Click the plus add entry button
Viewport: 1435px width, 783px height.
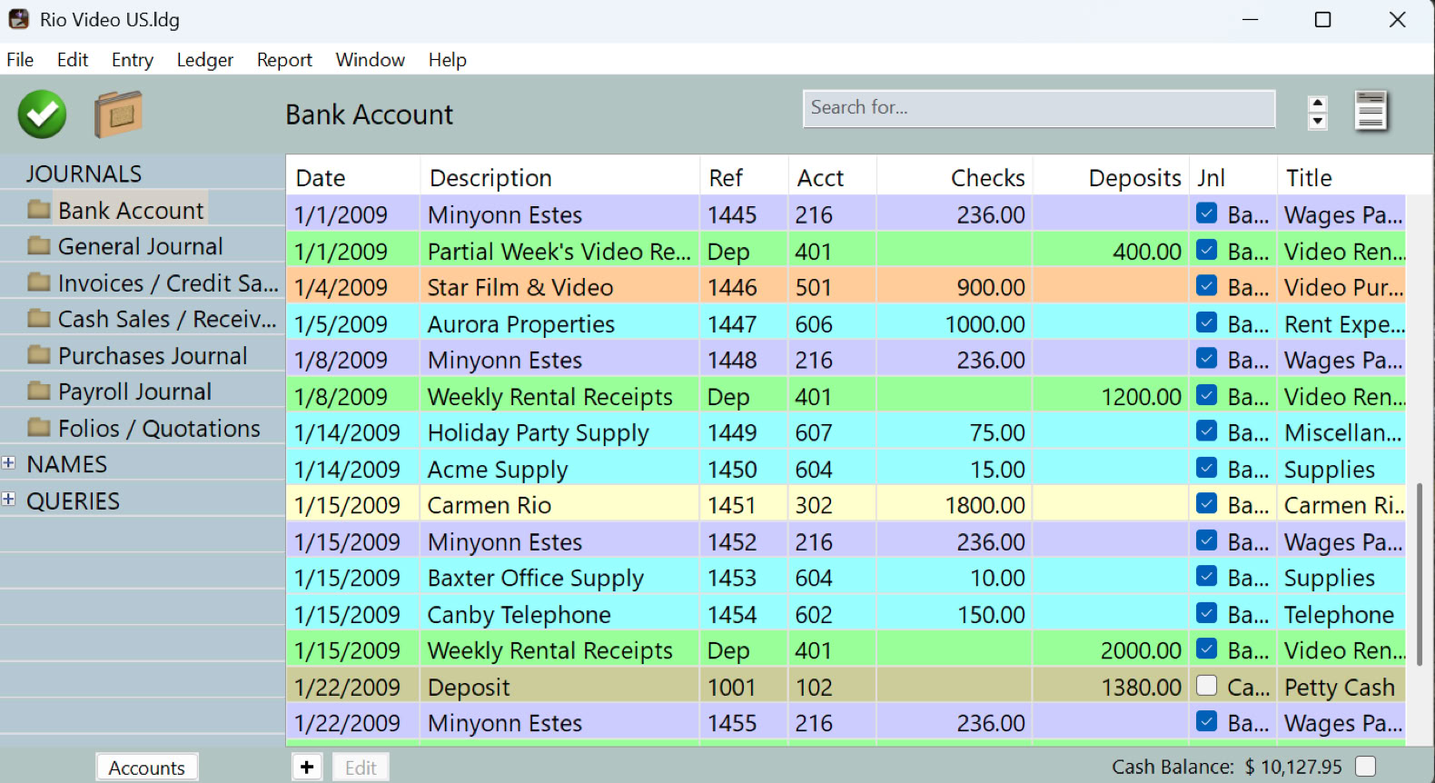click(x=307, y=768)
